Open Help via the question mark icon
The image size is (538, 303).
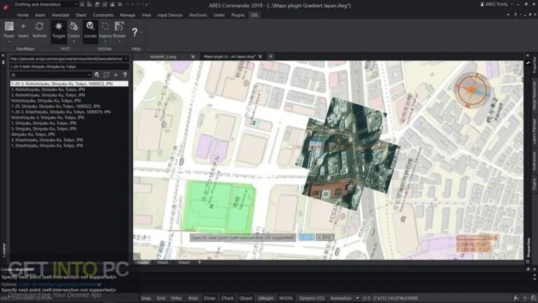click(134, 32)
